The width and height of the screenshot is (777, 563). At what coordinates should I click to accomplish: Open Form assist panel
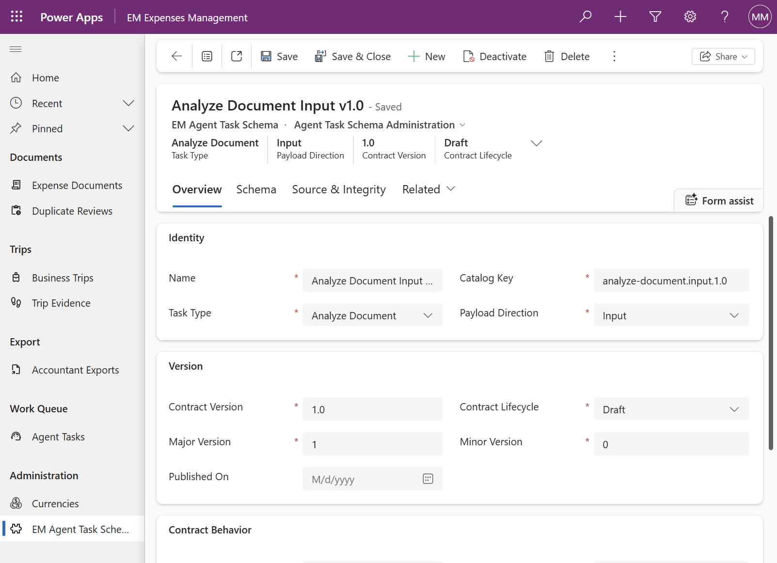tap(719, 201)
